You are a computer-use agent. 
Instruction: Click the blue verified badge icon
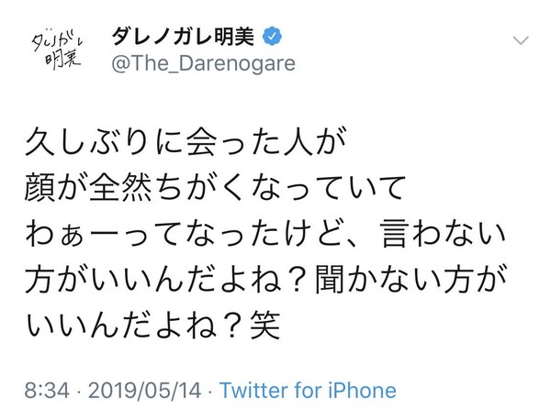pyautogui.click(x=274, y=38)
